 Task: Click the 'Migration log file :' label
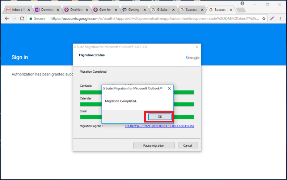coord(91,126)
